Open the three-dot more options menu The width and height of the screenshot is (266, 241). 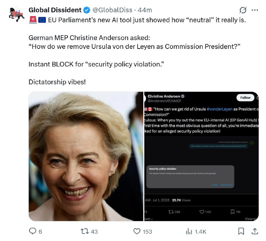click(x=255, y=10)
